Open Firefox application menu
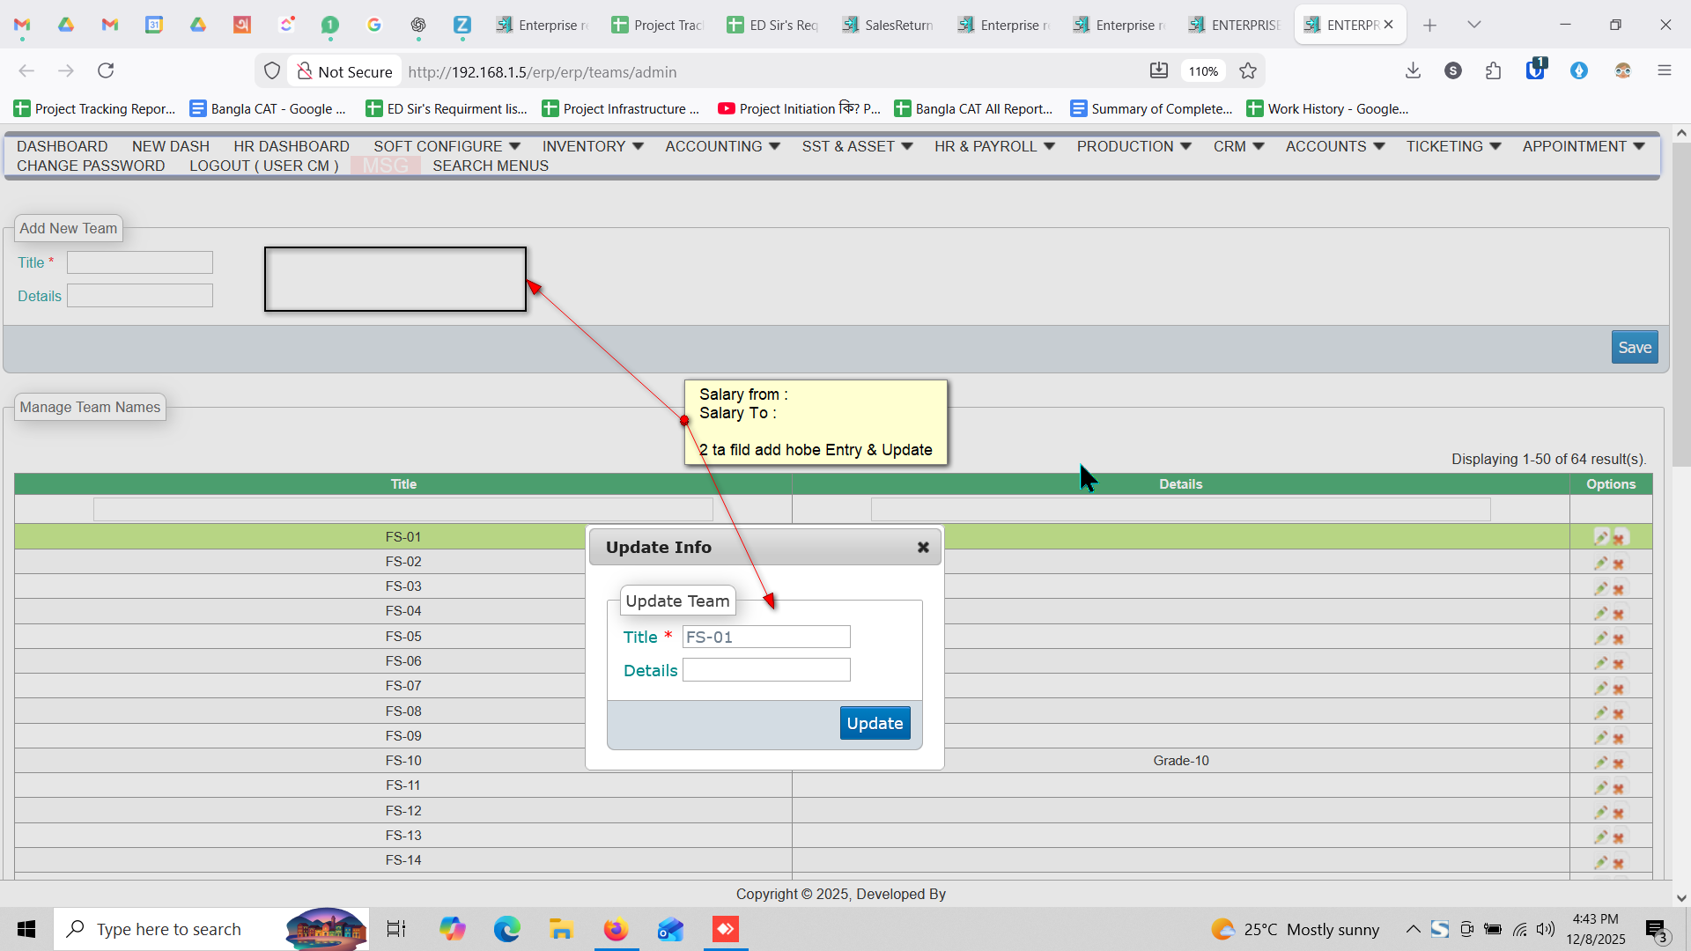 1664,71
